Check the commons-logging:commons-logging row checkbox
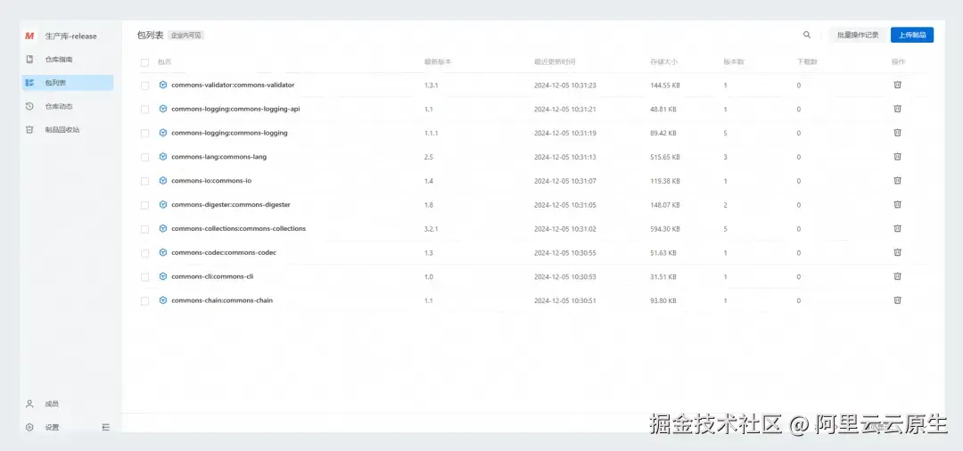The width and height of the screenshot is (963, 451). pos(145,133)
